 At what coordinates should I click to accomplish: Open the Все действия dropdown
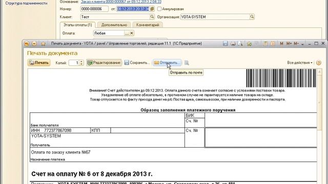click(x=299, y=62)
